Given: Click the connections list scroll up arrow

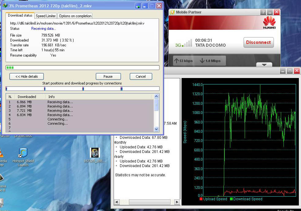Looking at the screenshot, I should pos(156,96).
